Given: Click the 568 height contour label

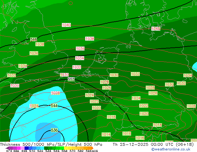Looking at the screenshot, I should (x=34, y=39).
